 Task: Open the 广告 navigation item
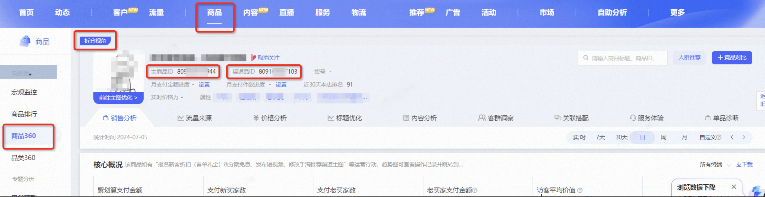(x=453, y=12)
